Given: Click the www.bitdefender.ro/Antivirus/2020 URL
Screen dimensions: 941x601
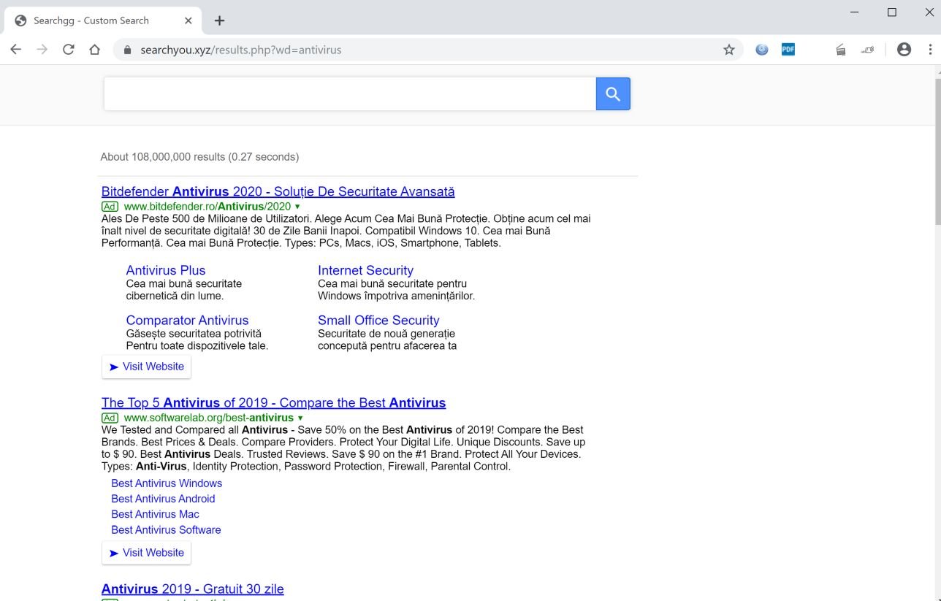Looking at the screenshot, I should [207, 207].
